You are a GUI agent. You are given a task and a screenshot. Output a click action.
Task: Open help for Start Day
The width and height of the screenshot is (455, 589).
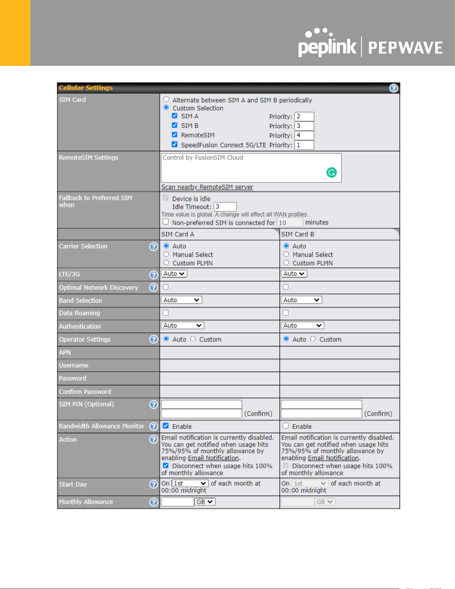[153, 484]
